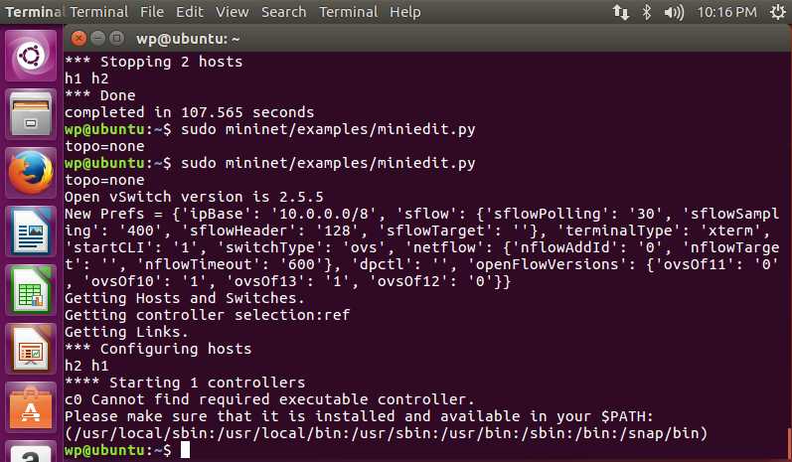Open the File menu
Viewport: 792px width, 462px height.
(152, 12)
